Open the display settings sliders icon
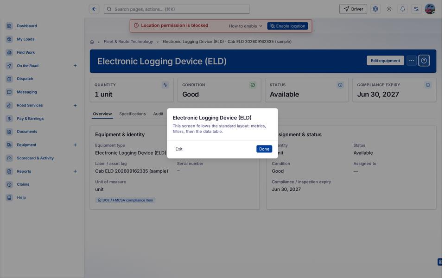The width and height of the screenshot is (445, 278). (416, 9)
